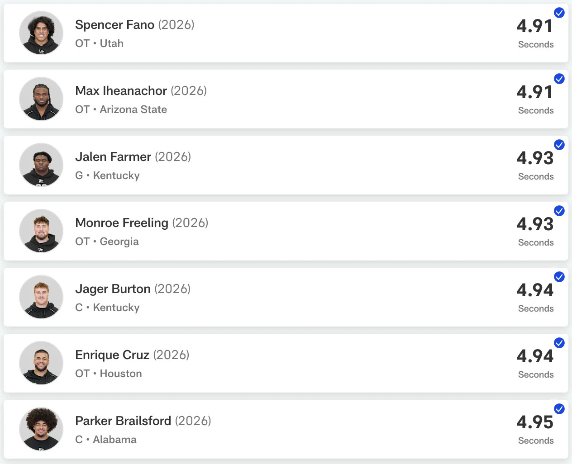
Task: Select the blue check icon on Jalen Farmer's row
Action: pyautogui.click(x=559, y=145)
